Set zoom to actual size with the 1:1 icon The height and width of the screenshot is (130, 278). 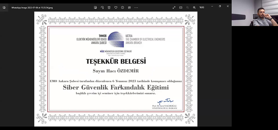tap(181, 7)
